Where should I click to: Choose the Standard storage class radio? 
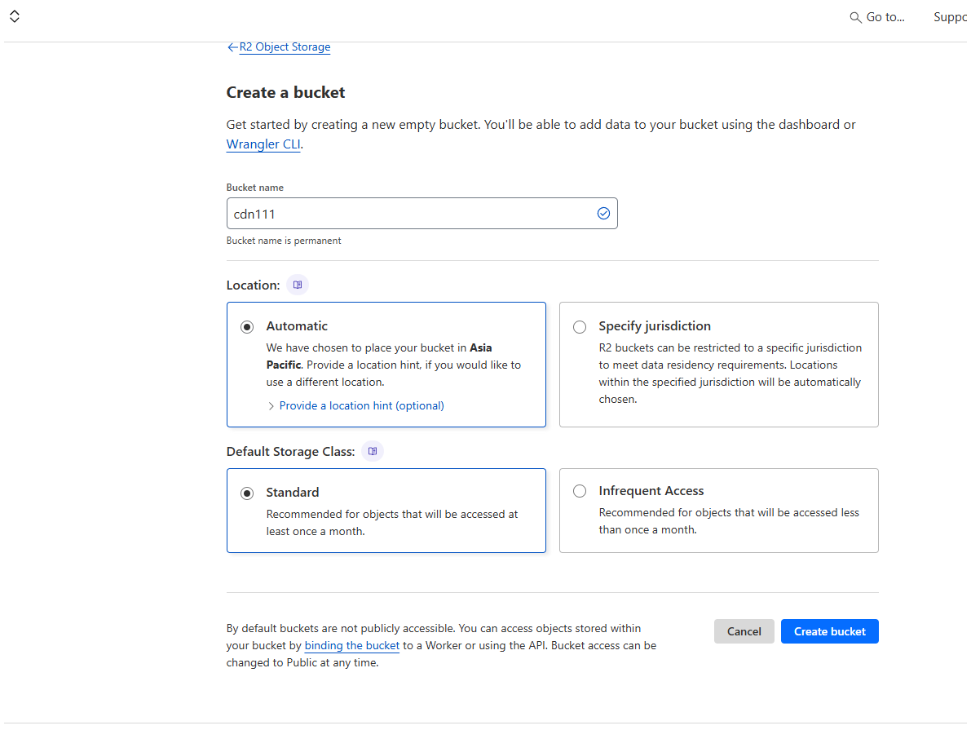(x=247, y=493)
